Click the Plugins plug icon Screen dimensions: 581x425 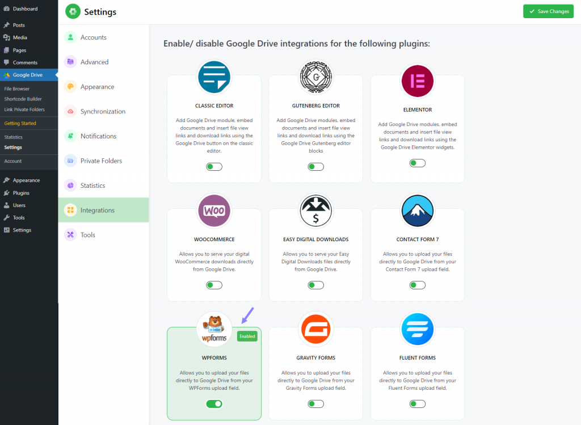click(7, 193)
